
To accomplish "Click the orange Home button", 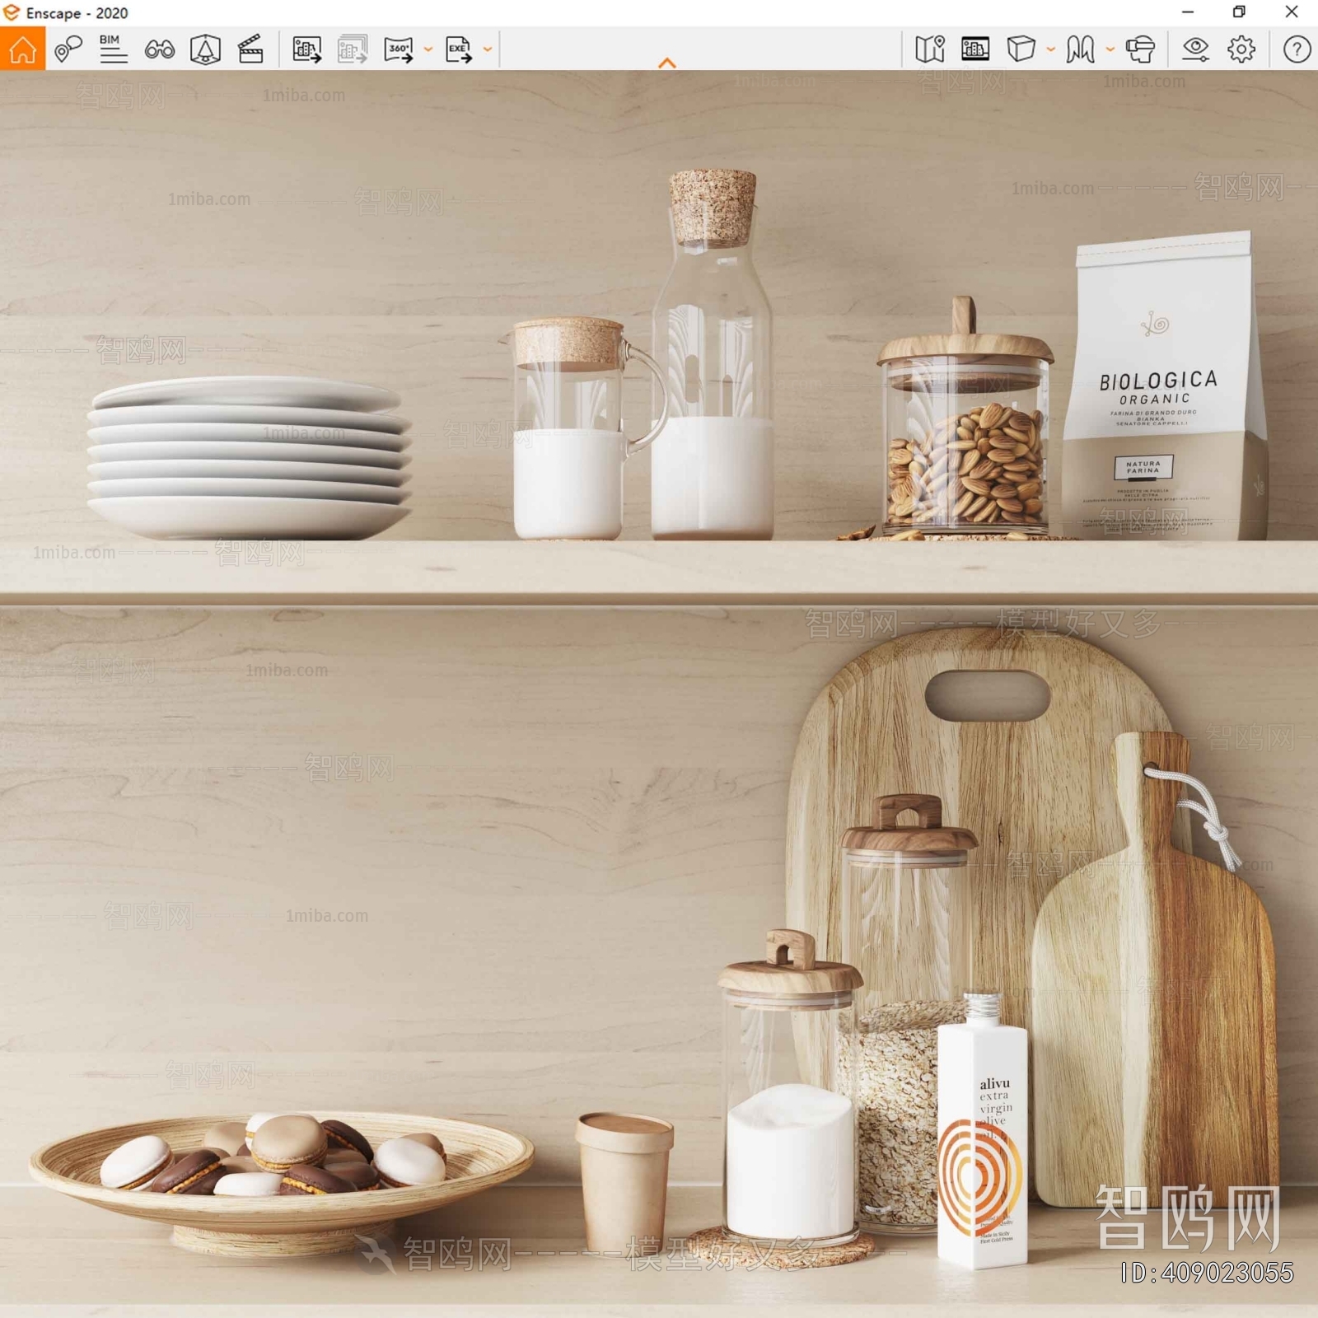I will coord(22,49).
